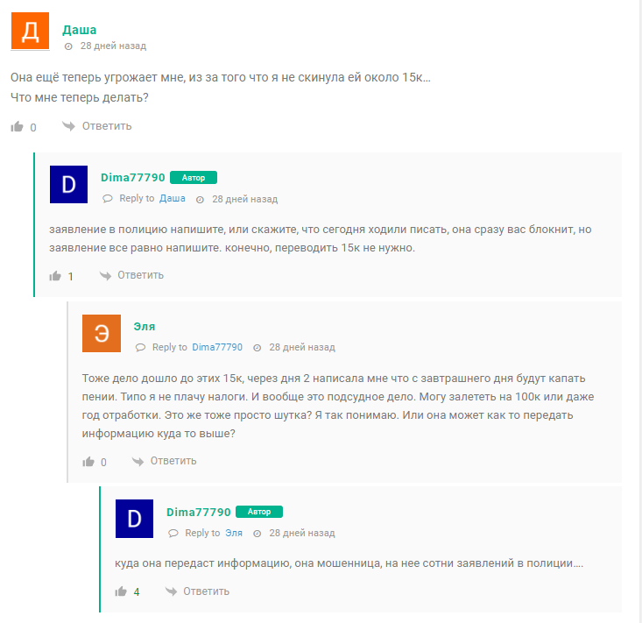Click clock icon beside Даша's comment time
Viewport: 642px width, 623px height.
pyautogui.click(x=69, y=46)
